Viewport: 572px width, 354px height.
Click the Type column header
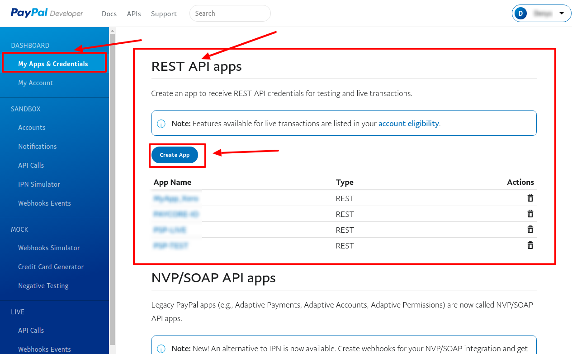[x=345, y=182]
